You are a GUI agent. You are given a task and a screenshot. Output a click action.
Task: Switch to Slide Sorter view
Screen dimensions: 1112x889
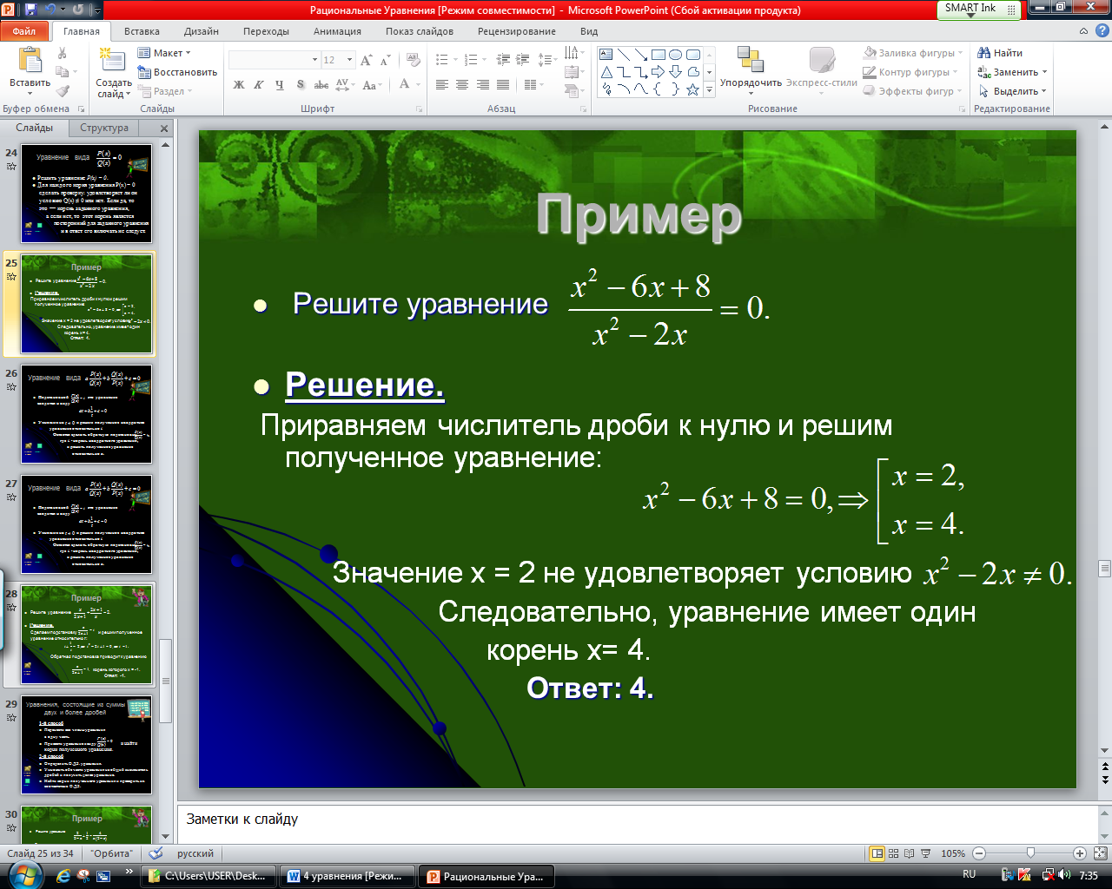tap(894, 853)
